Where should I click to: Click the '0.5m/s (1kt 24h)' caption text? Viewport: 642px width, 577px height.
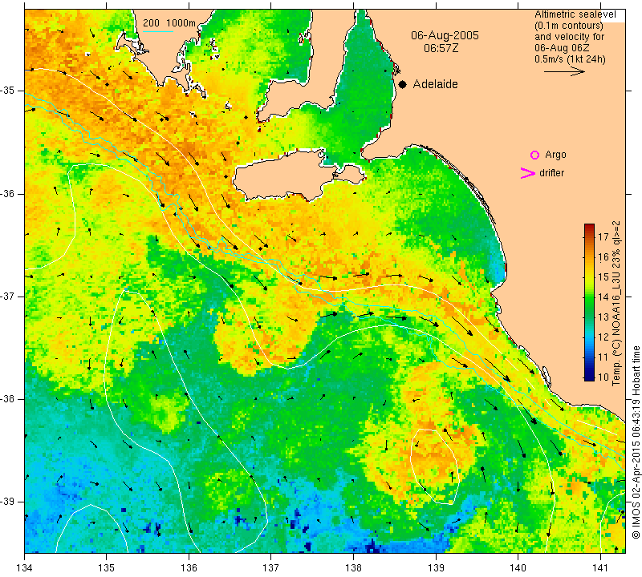[570, 59]
